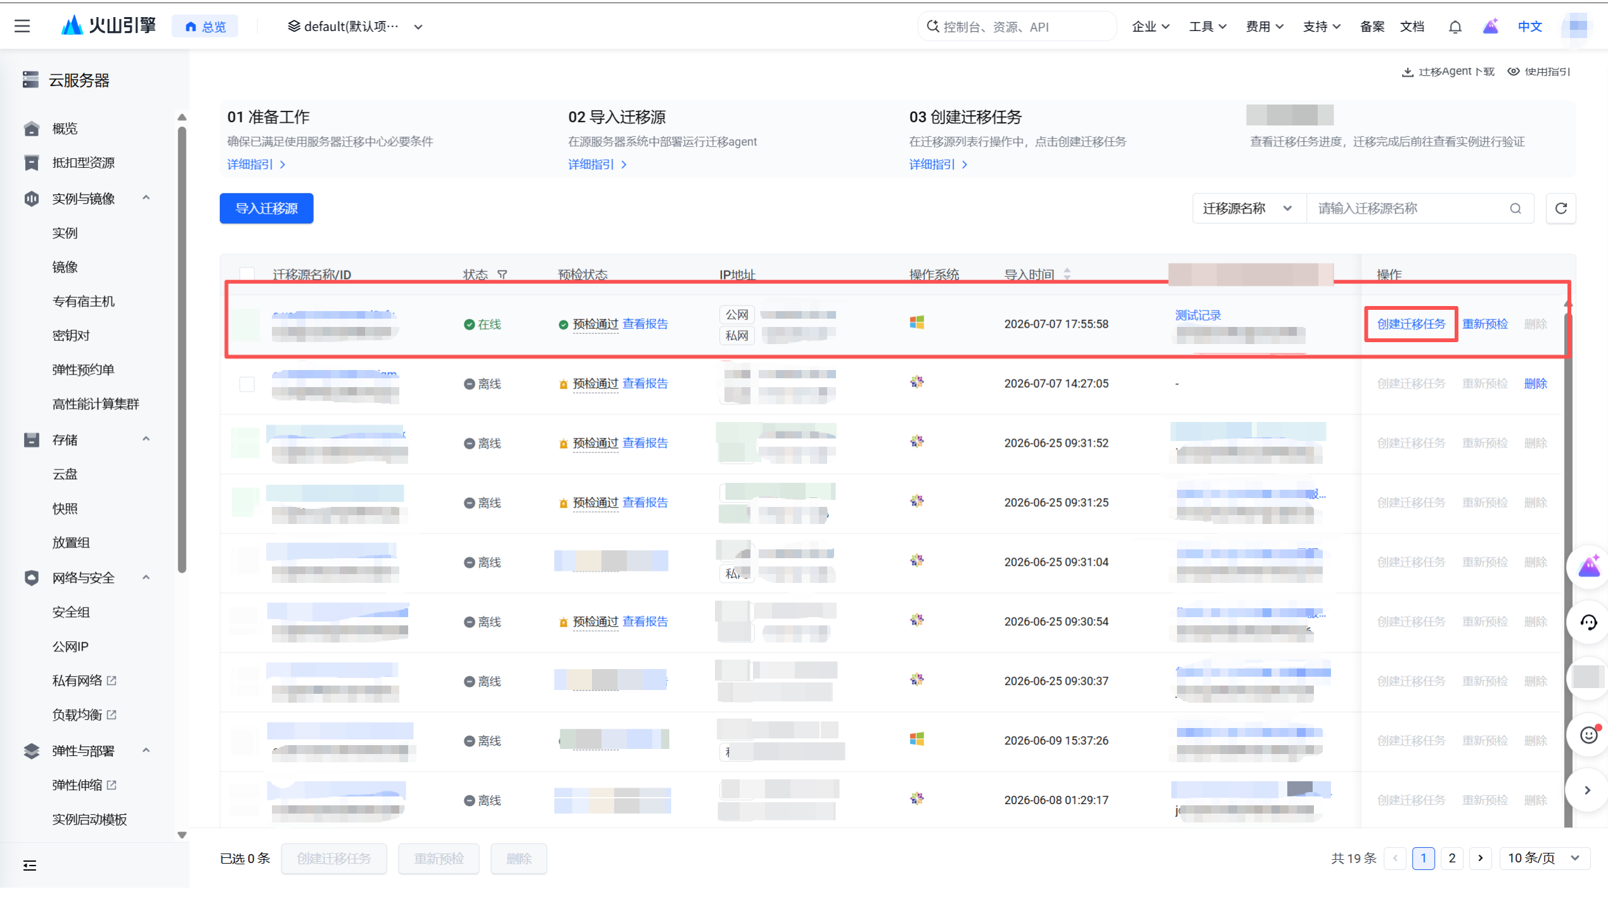Viewport: 1608px width, 901px height.
Task: Click the 总览 home button
Action: (x=205, y=27)
